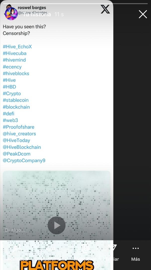Visit the @CryptoCompany9 mention

pos(24,160)
